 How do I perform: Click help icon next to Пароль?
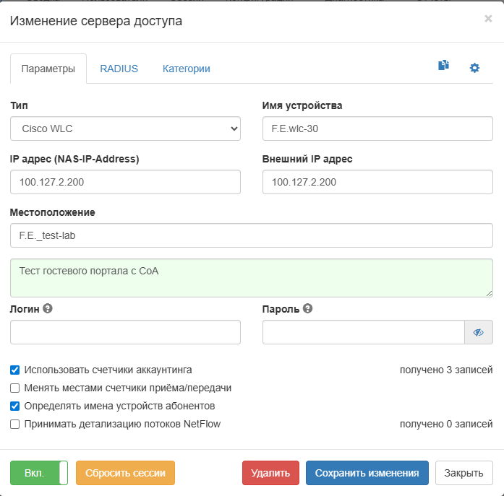click(307, 308)
